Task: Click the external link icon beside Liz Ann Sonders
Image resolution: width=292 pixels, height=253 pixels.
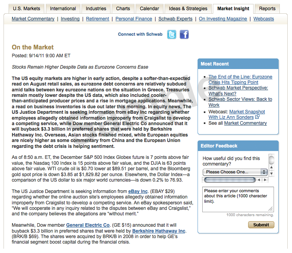Action: coord(257,117)
